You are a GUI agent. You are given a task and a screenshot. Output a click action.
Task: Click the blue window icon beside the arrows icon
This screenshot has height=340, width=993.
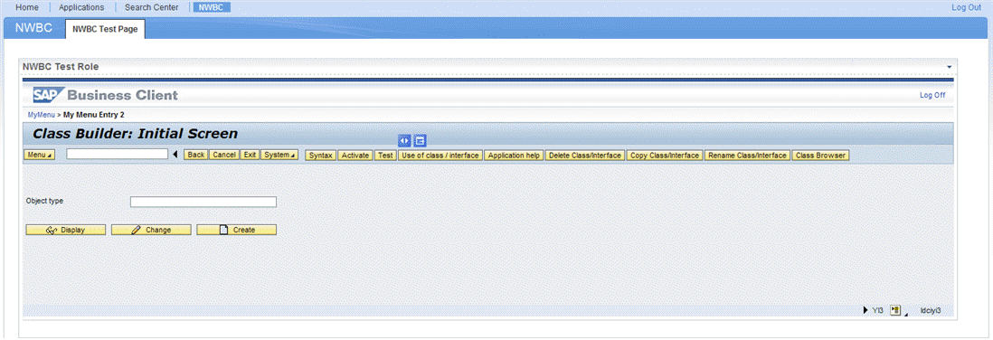[420, 140]
